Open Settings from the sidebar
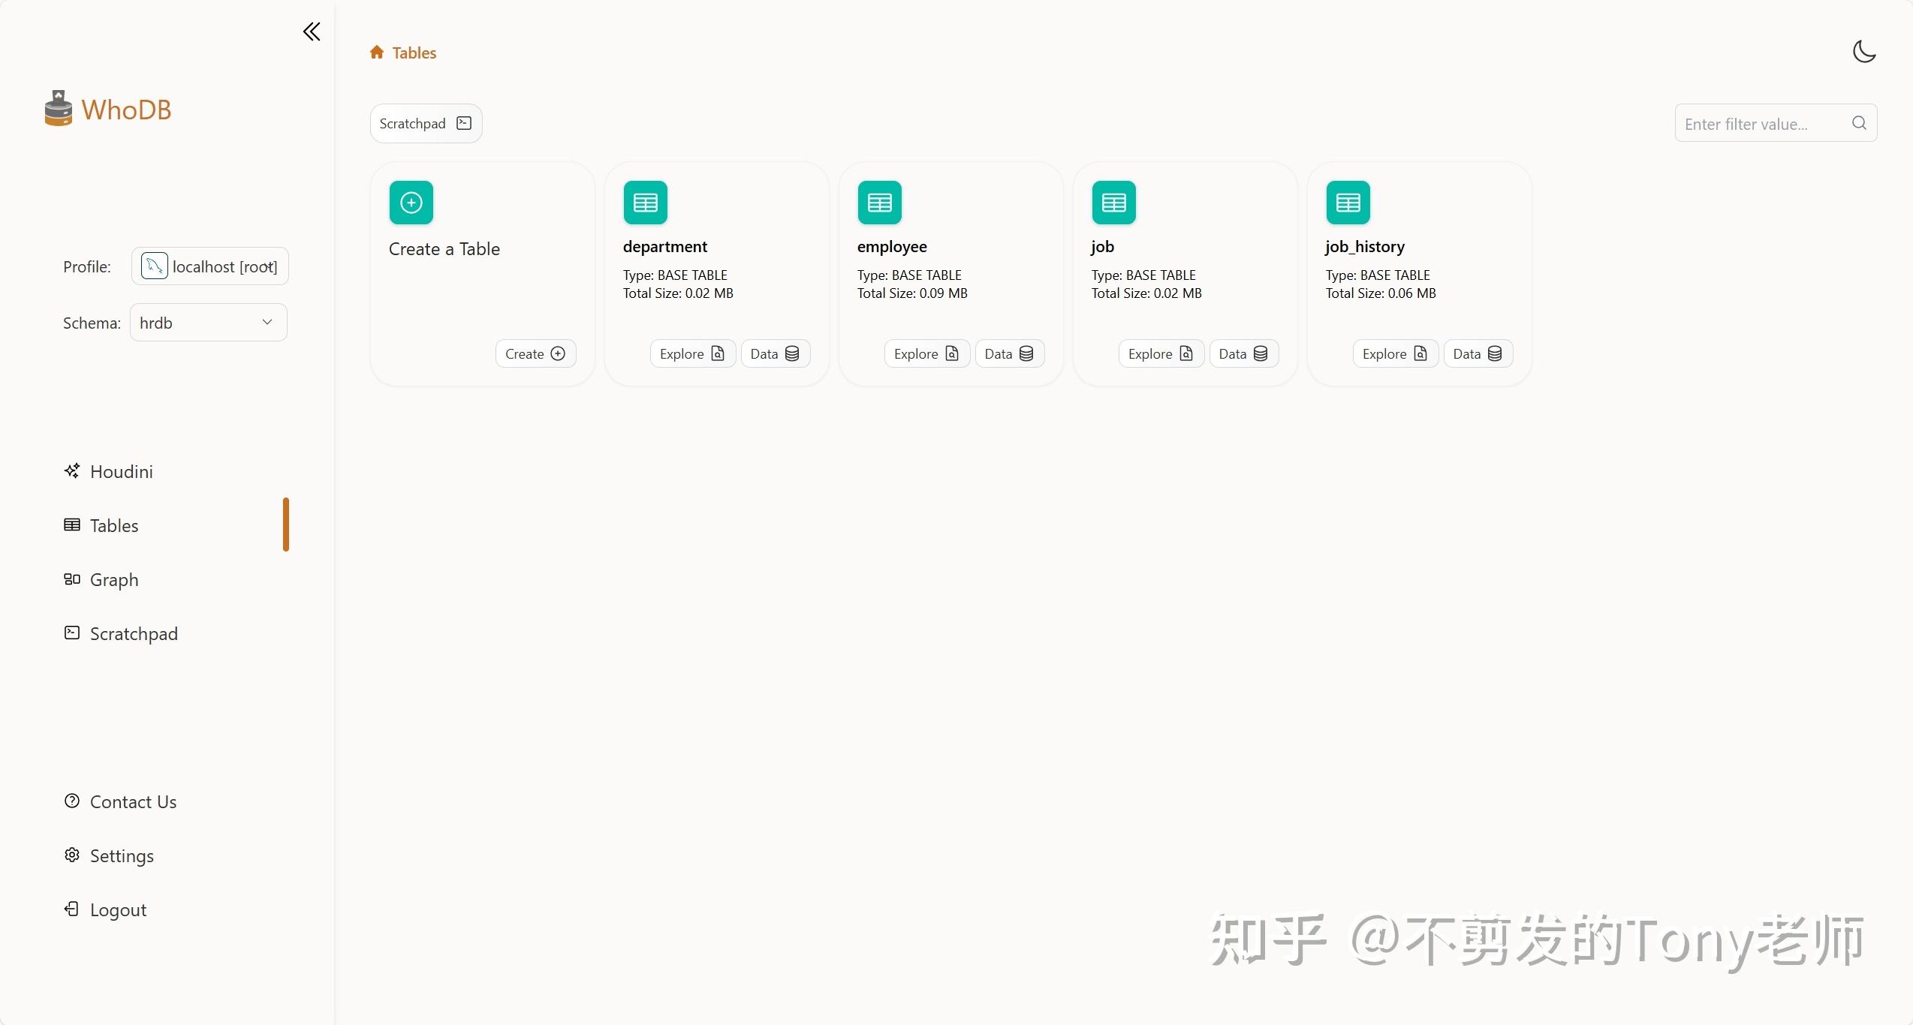Image resolution: width=1913 pixels, height=1025 pixels. 120,855
